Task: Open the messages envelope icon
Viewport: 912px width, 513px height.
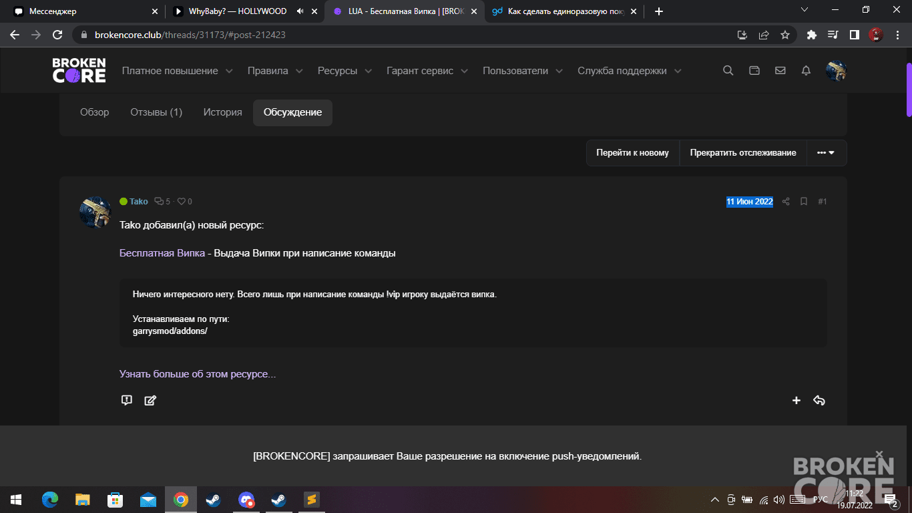Action: point(780,71)
